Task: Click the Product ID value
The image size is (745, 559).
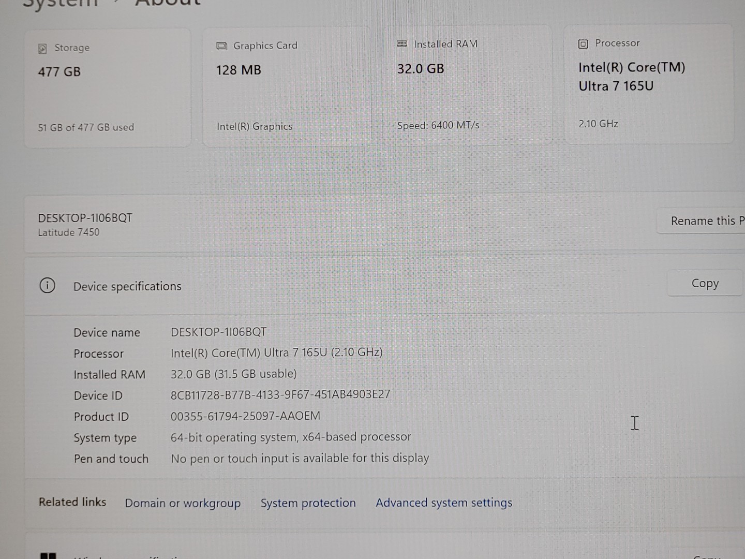Action: 246,416
